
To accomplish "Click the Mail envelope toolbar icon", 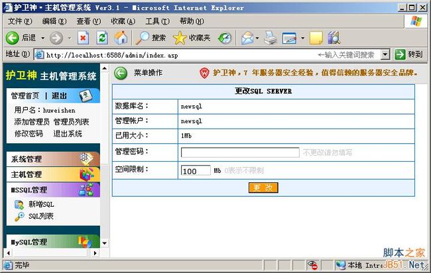I will pyautogui.click(x=248, y=38).
